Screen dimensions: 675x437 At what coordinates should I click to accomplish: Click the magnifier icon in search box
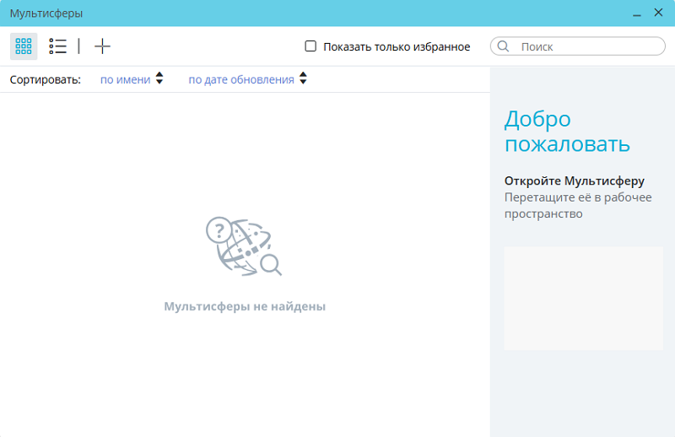coord(504,46)
